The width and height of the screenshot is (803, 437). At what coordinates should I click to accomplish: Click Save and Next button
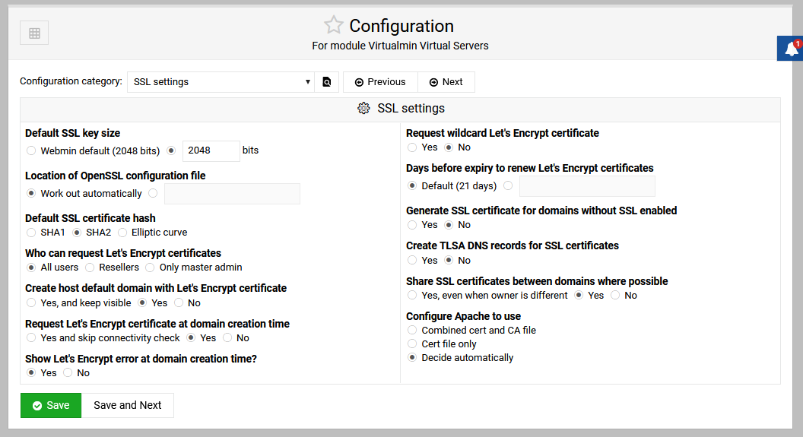[x=128, y=405]
